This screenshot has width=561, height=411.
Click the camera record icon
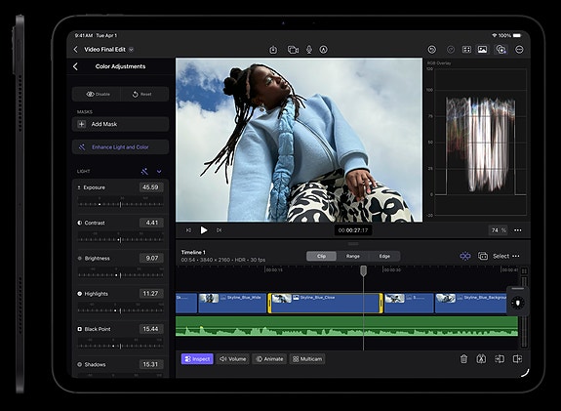coord(293,50)
